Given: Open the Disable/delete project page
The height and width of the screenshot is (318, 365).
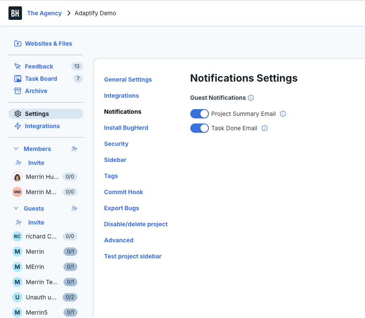Looking at the screenshot, I should [x=136, y=224].
